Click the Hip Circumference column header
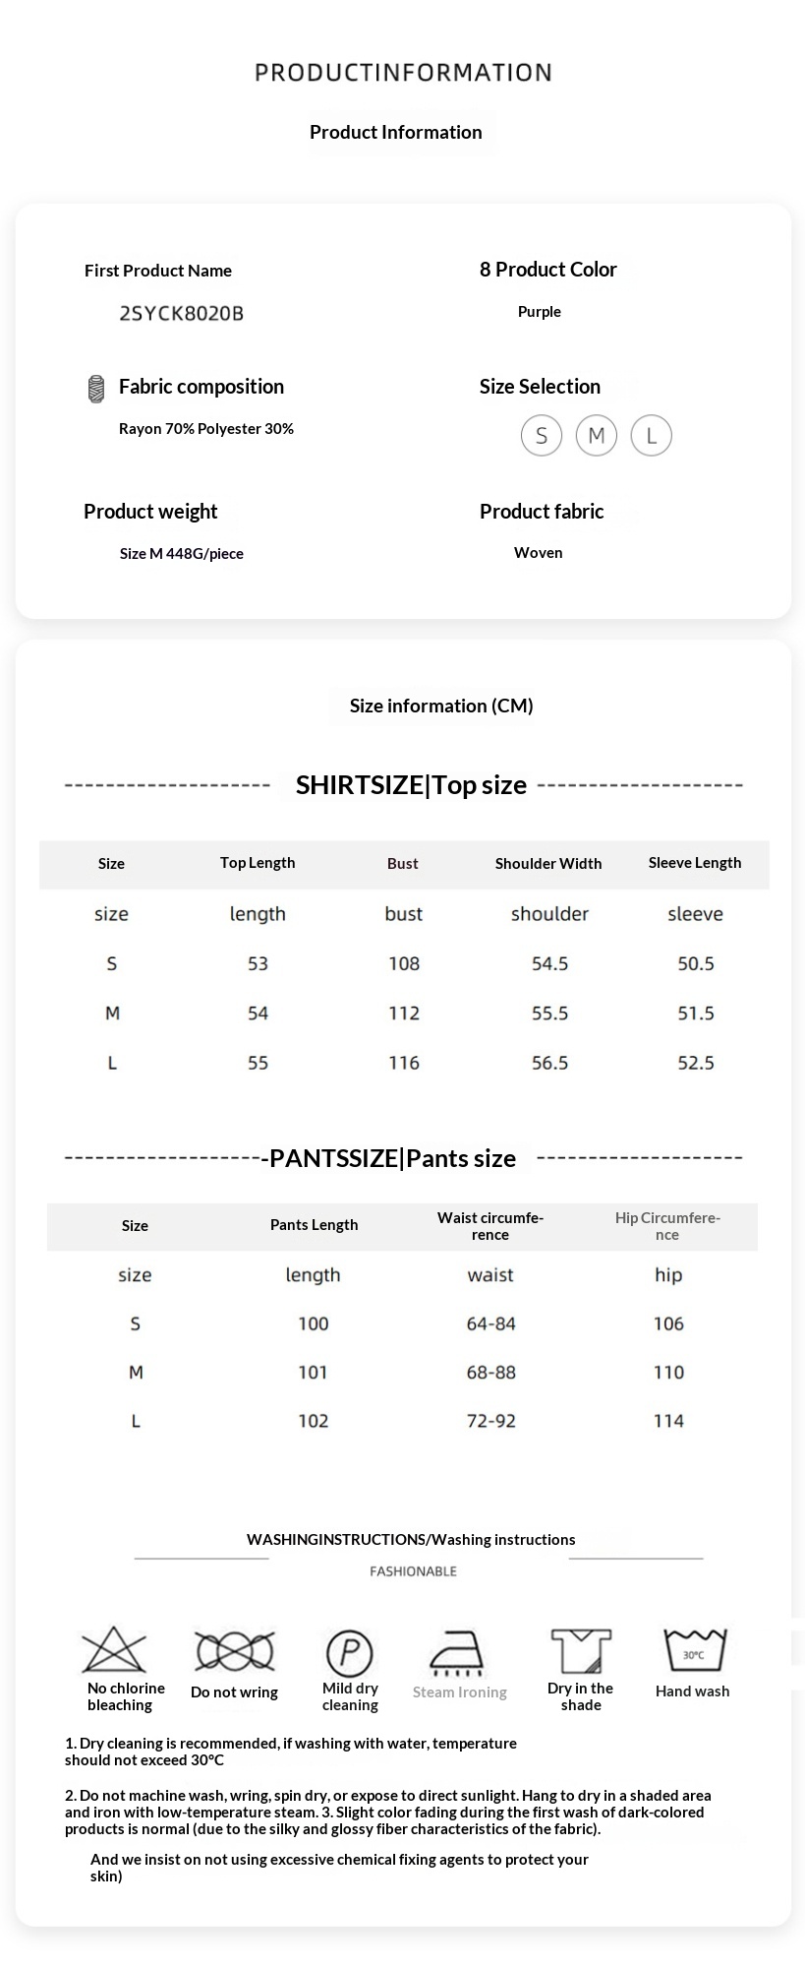 pyautogui.click(x=667, y=1226)
